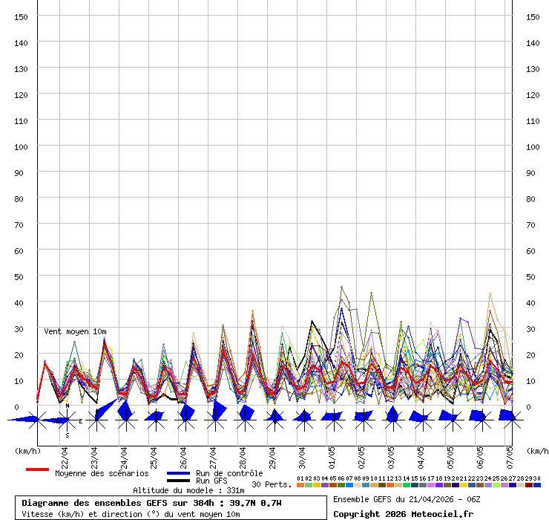
Task: Click the wind rose compass with N label
Action: [x=67, y=420]
